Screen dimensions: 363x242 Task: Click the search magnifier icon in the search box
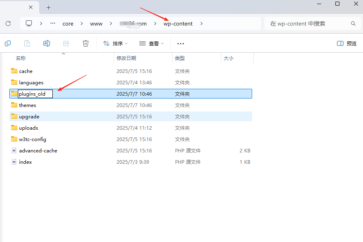(x=353, y=24)
